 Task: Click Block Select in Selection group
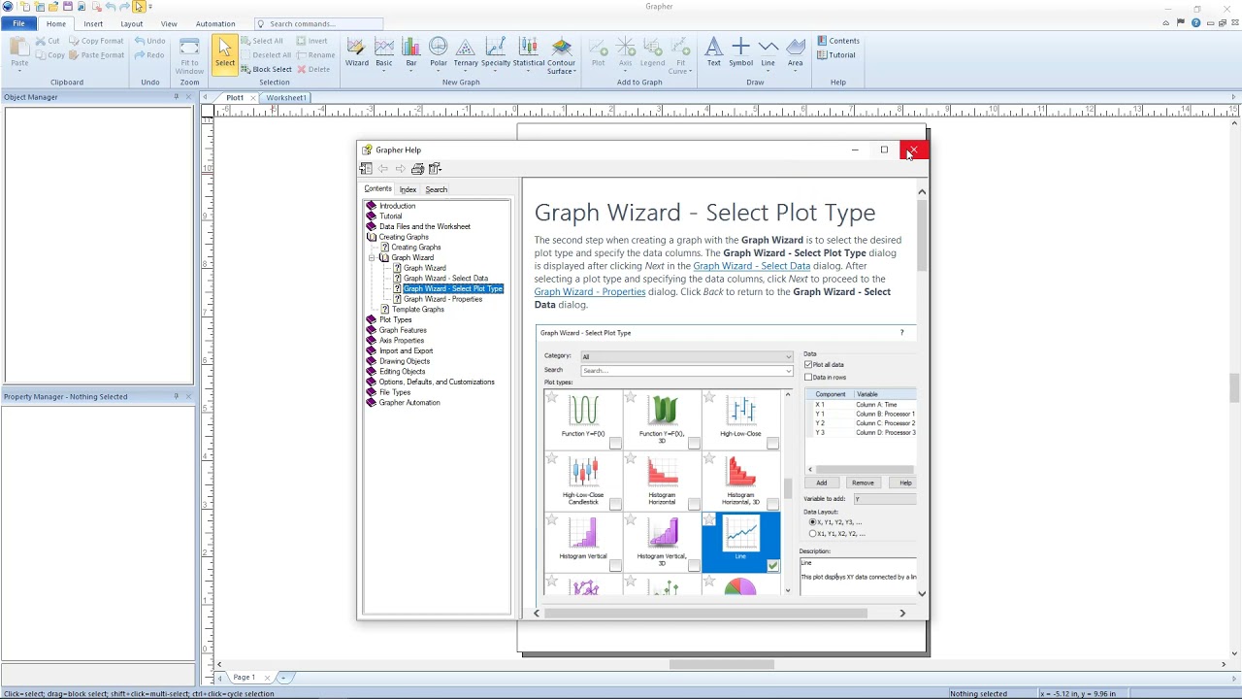pyautogui.click(x=266, y=69)
